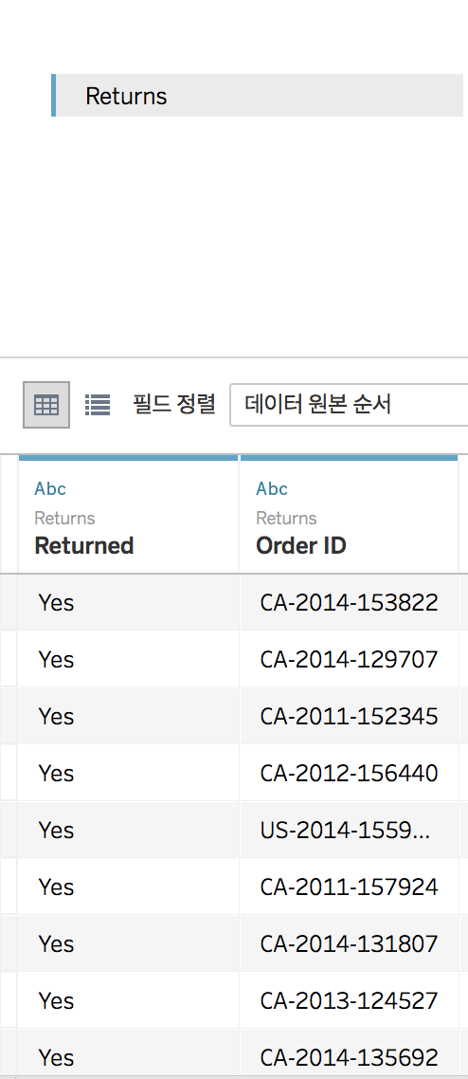The width and height of the screenshot is (468, 1079).
Task: Click the CA-2012-156440 order cell
Action: 350,773
